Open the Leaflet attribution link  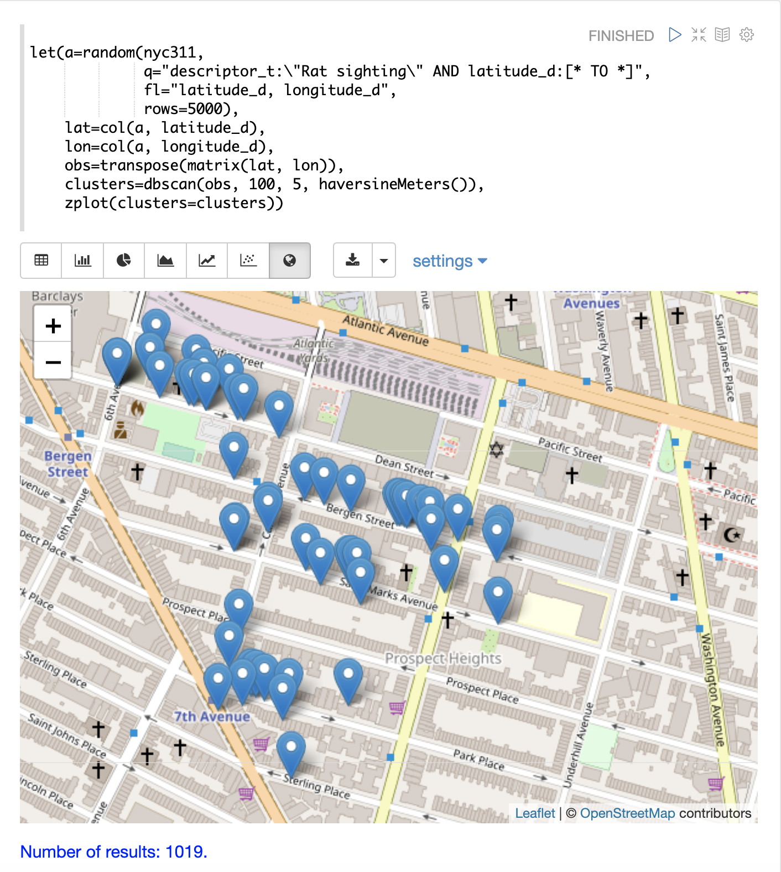(x=534, y=813)
